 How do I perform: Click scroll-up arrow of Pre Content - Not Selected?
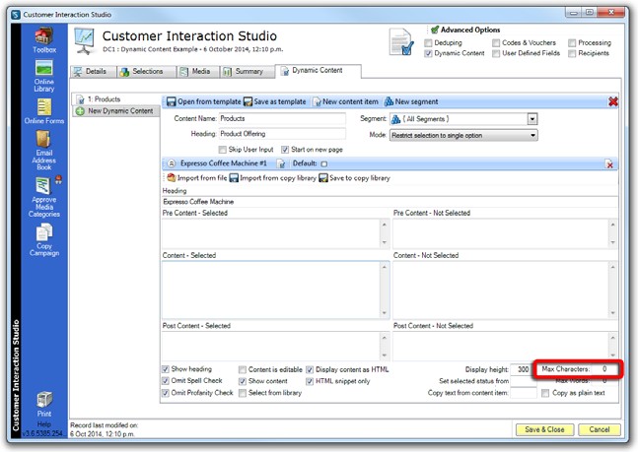coord(612,225)
